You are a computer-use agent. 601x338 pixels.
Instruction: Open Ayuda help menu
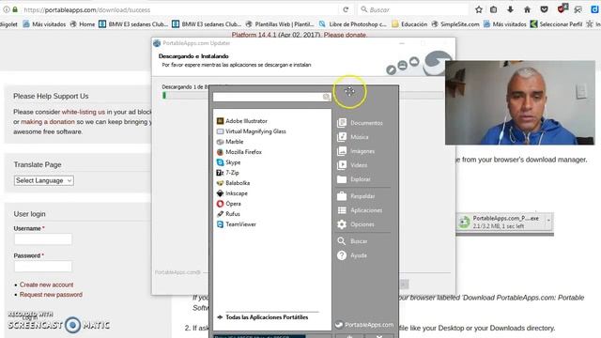[x=352, y=255]
